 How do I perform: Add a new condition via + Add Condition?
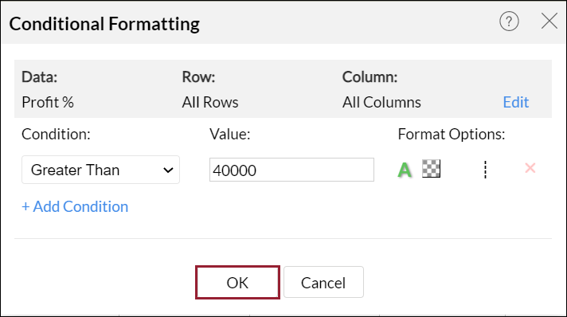click(75, 206)
